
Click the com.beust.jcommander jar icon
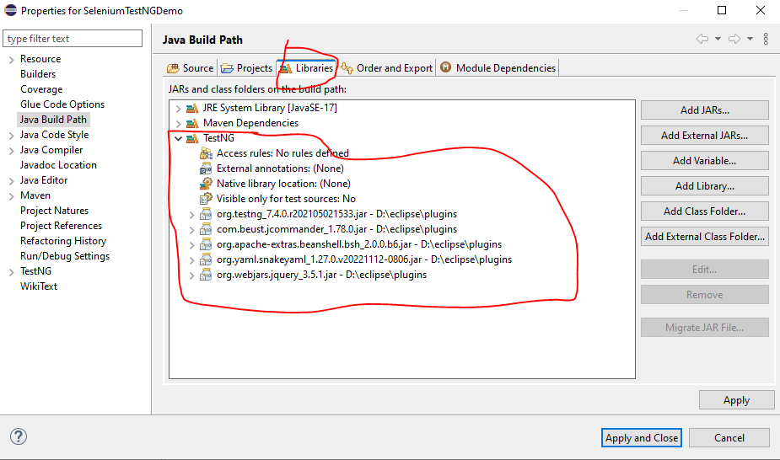pos(206,229)
